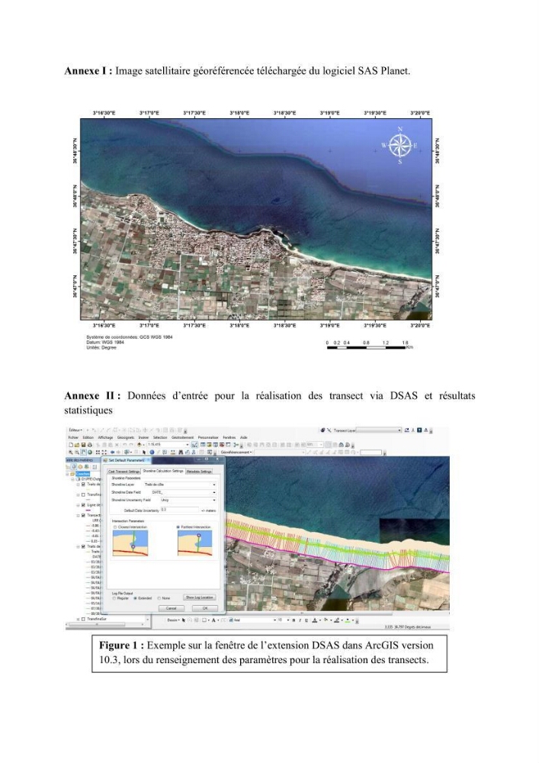Switch to Cast Transect Settings tab

[124, 472]
